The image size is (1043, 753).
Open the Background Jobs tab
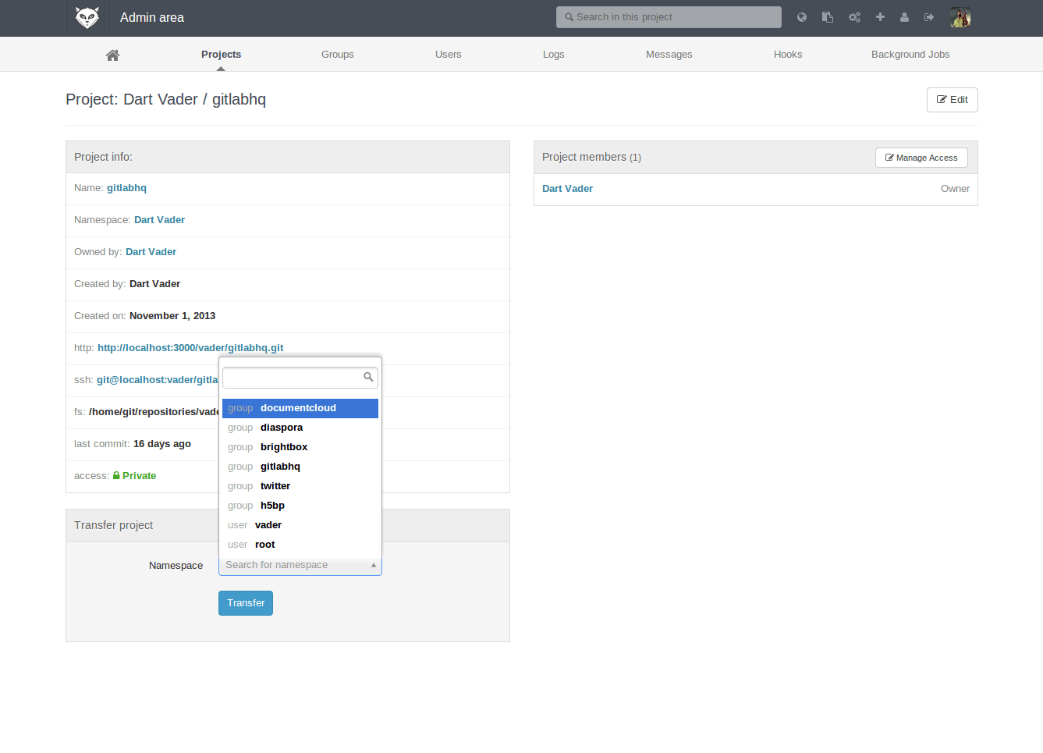point(910,55)
